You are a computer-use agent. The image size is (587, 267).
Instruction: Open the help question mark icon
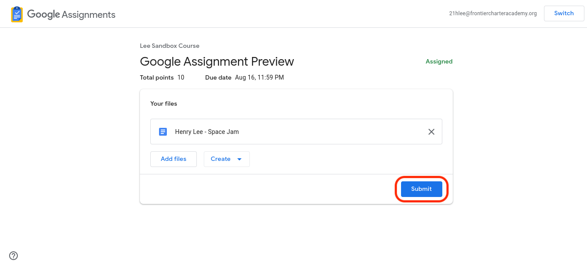point(13,256)
